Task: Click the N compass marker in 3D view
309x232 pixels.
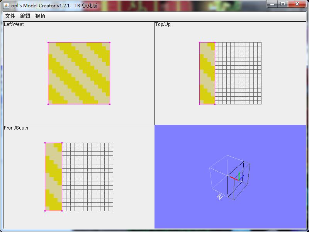Action: [x=220, y=197]
